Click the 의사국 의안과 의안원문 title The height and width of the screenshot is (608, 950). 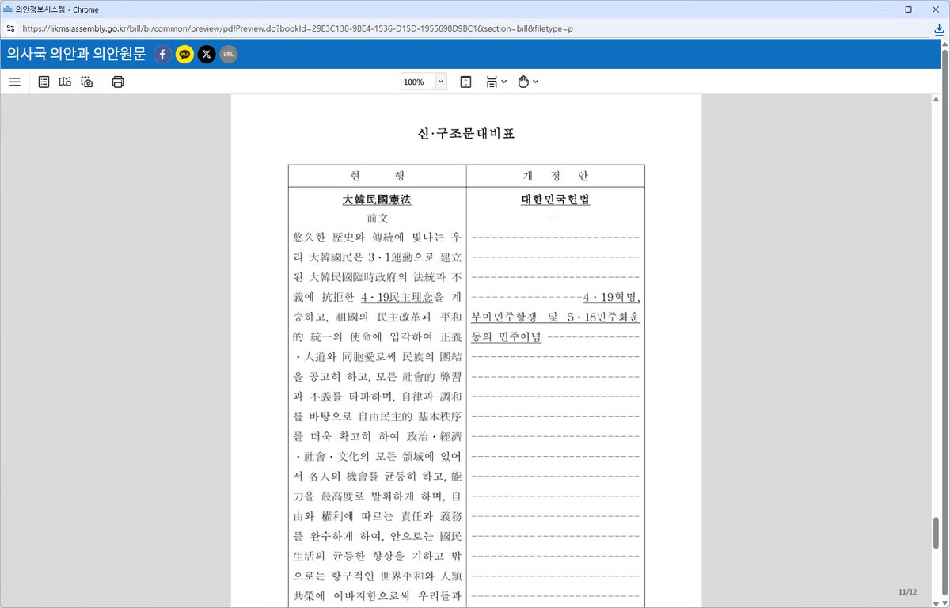click(x=76, y=55)
